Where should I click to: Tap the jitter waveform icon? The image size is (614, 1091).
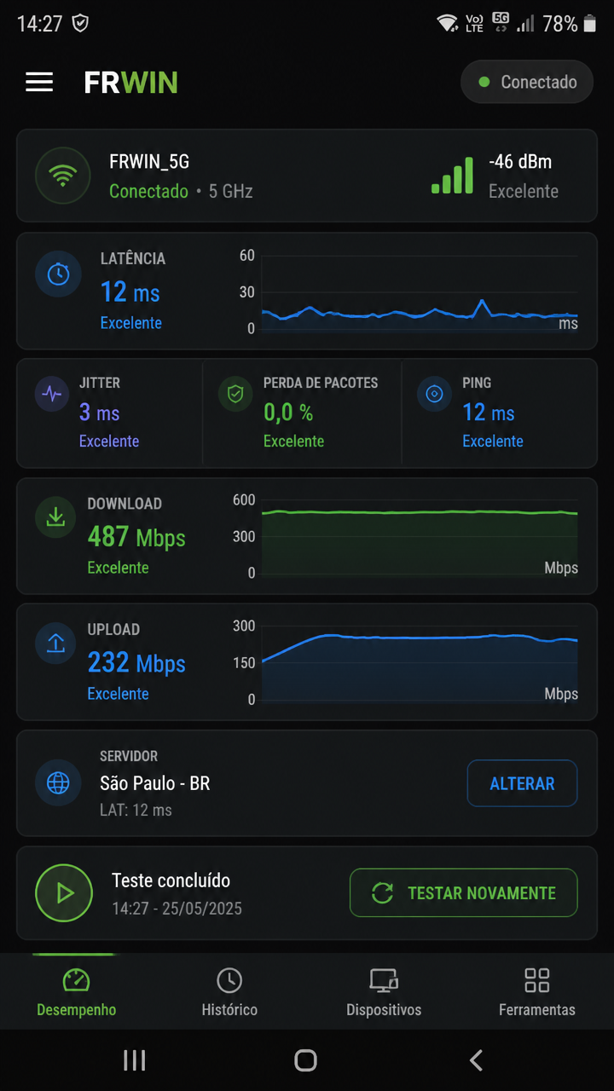point(52,395)
